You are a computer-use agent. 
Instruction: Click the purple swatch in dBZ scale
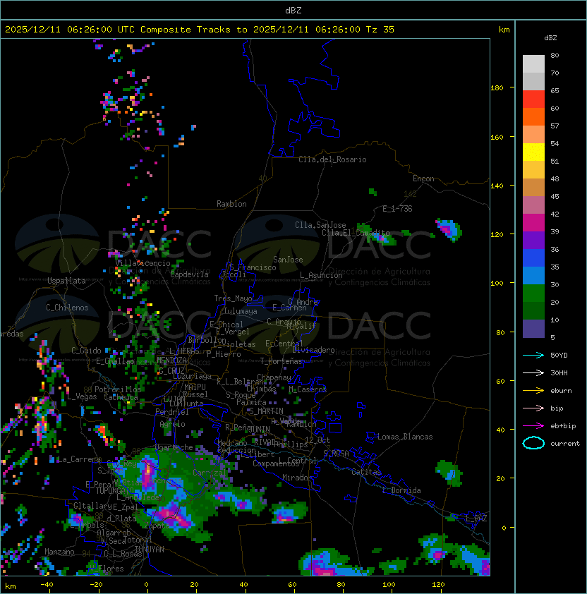[533, 240]
